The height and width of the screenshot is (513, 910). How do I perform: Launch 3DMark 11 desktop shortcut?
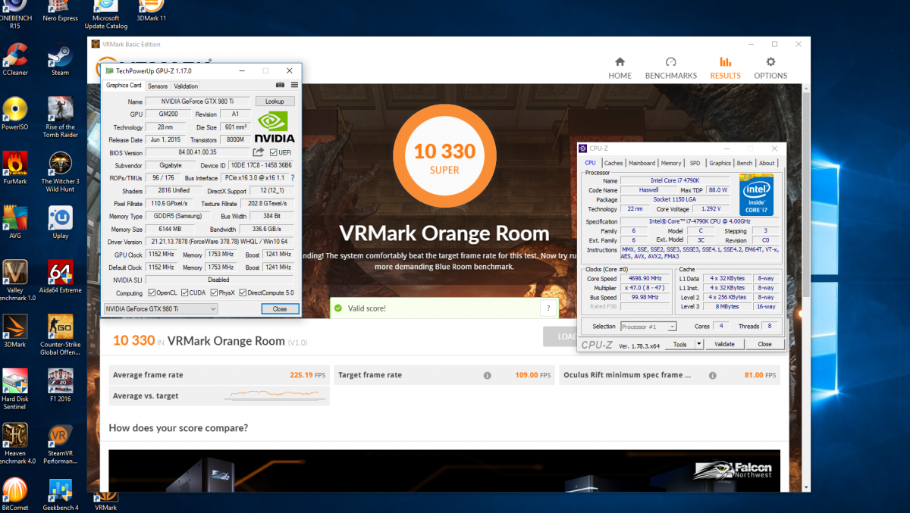click(152, 11)
